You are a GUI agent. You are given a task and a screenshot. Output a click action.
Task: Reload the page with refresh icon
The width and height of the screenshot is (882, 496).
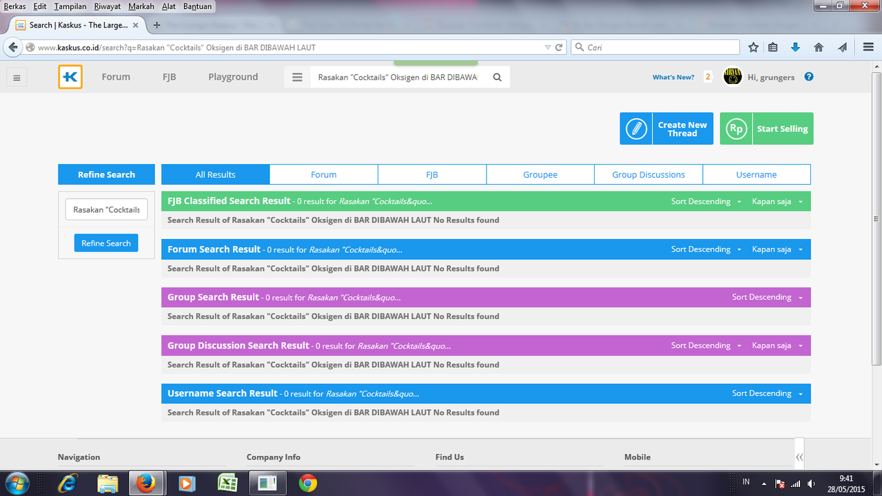(559, 48)
